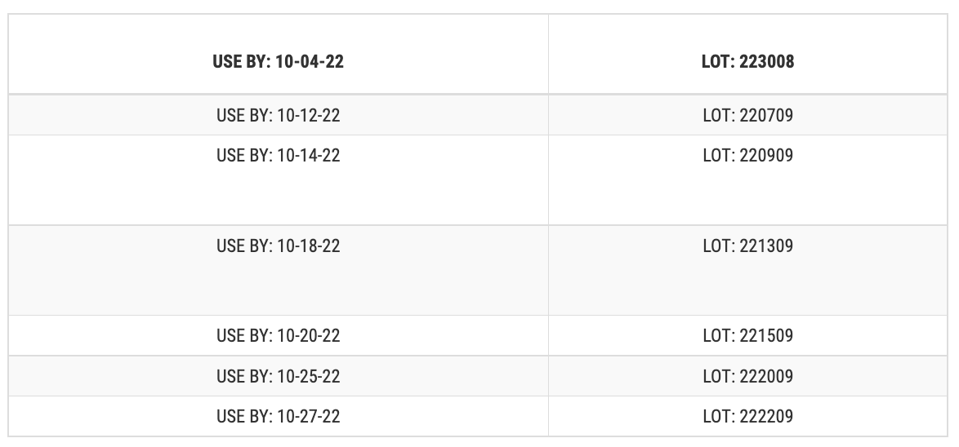The image size is (959, 447).
Task: Select the LOT: 222009 cell
Action: point(747,376)
